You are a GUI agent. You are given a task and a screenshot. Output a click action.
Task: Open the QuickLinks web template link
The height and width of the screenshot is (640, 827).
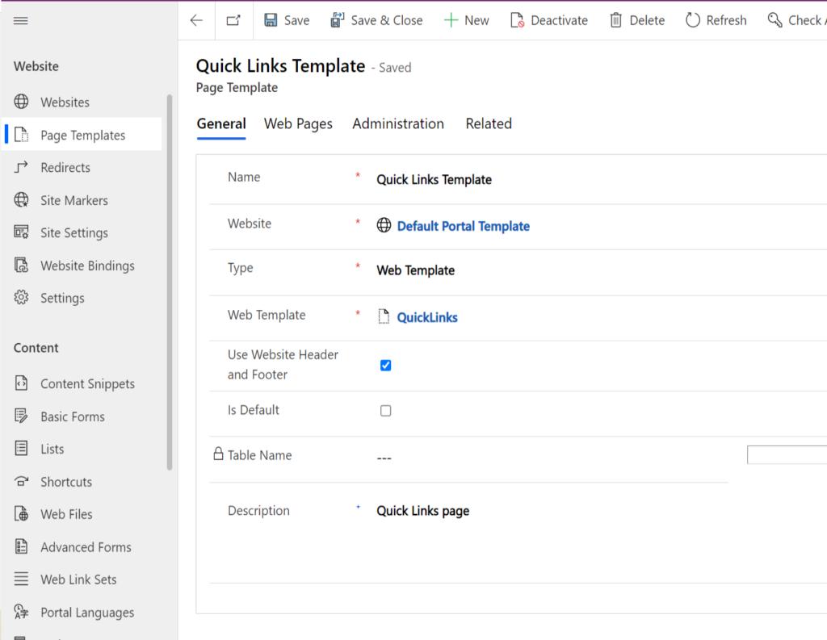tap(427, 317)
